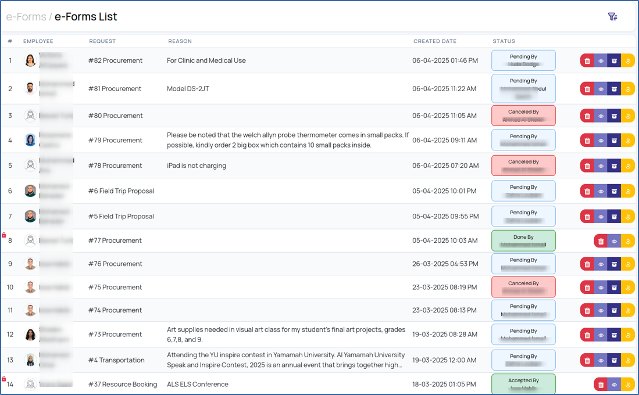Click employee avatar in row 1
The height and width of the screenshot is (395, 639).
pos(30,60)
